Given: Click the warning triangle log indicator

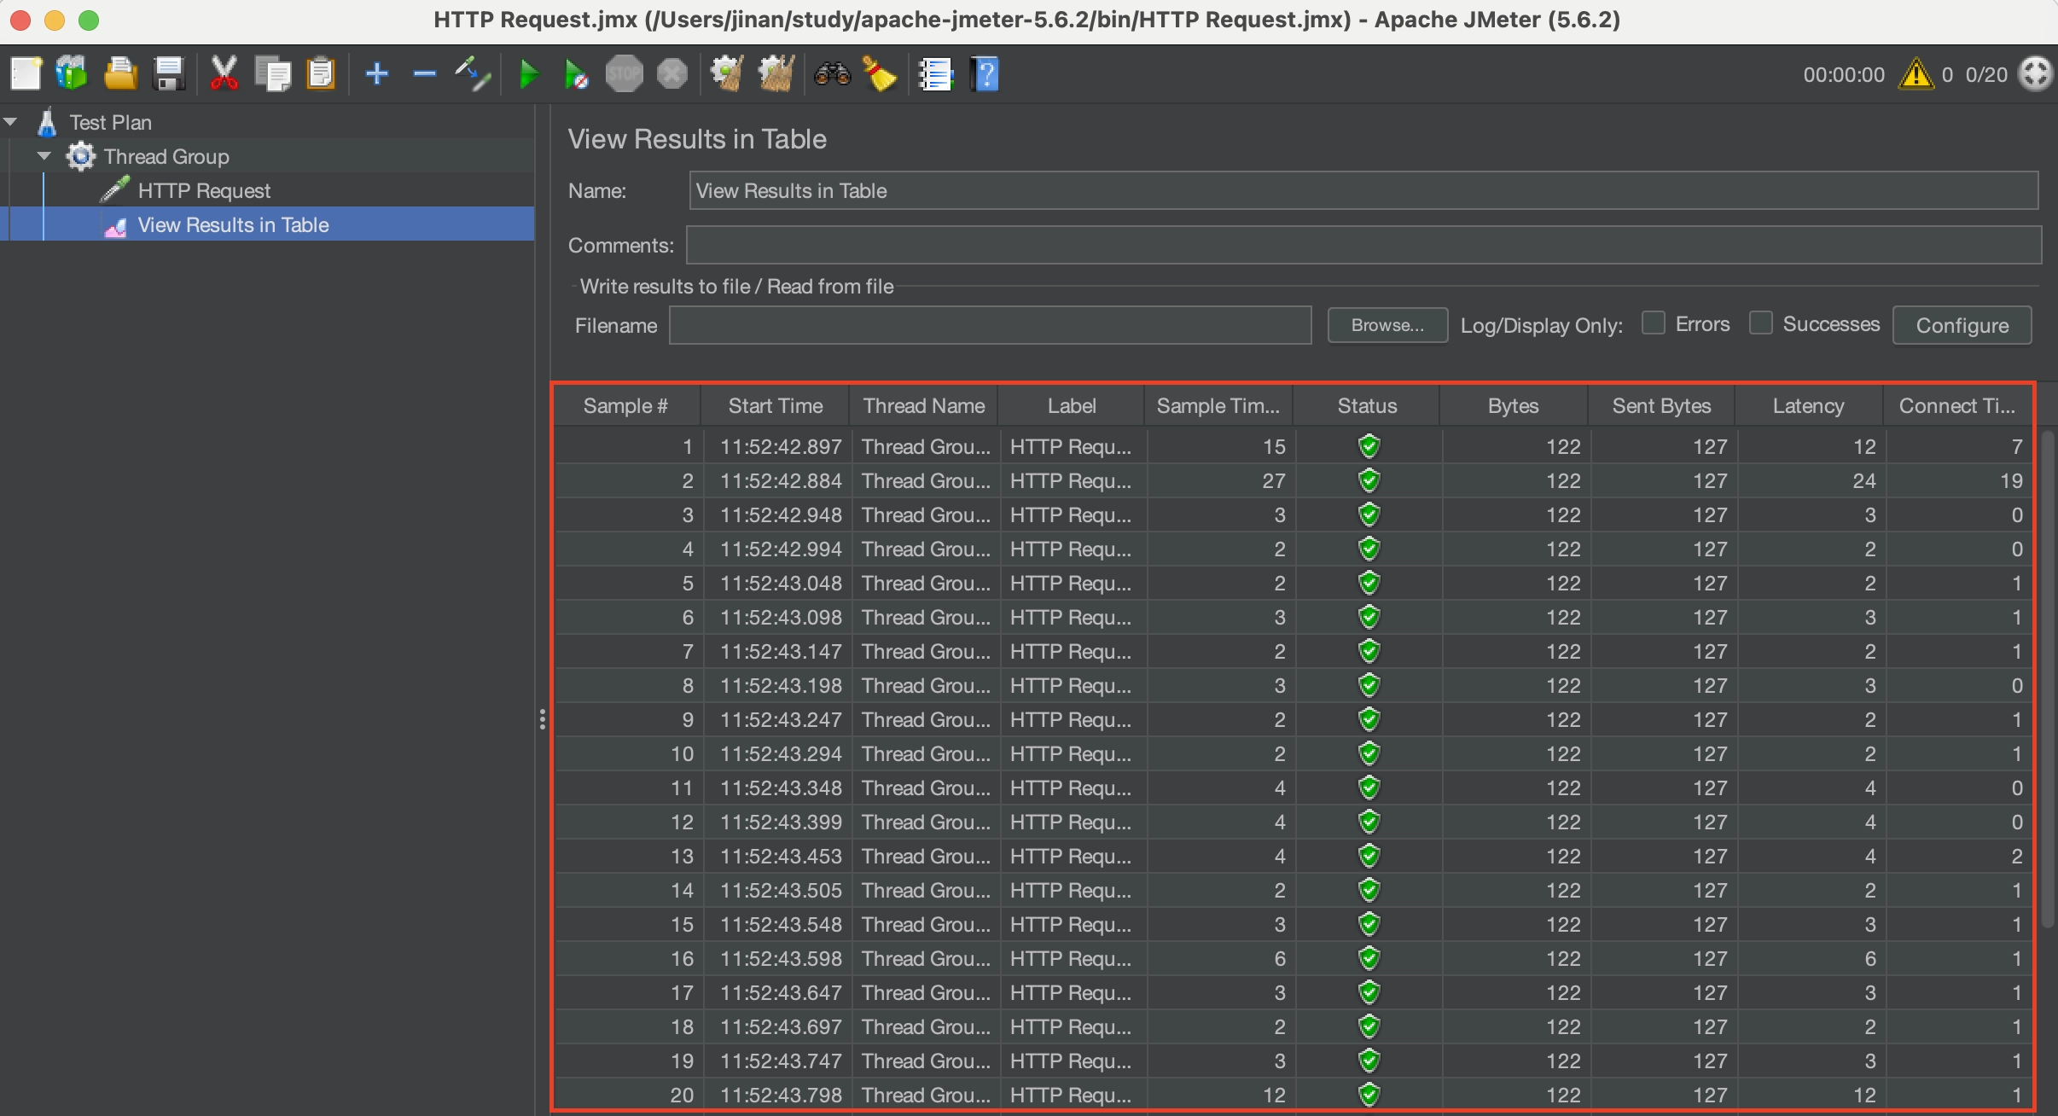Looking at the screenshot, I should [1916, 75].
